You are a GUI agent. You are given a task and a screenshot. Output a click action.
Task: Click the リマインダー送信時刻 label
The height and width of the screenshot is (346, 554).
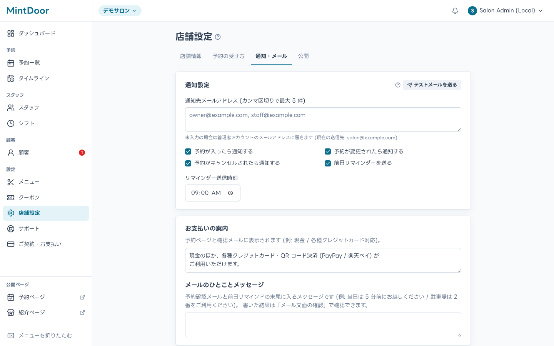pyautogui.click(x=211, y=178)
